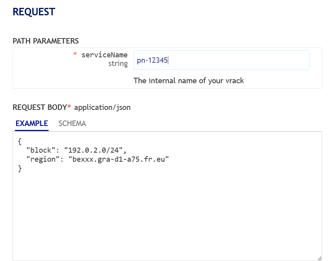Screen dimensions: 333x261
Task: Click the closing curly brace
Action: [x=20, y=169]
